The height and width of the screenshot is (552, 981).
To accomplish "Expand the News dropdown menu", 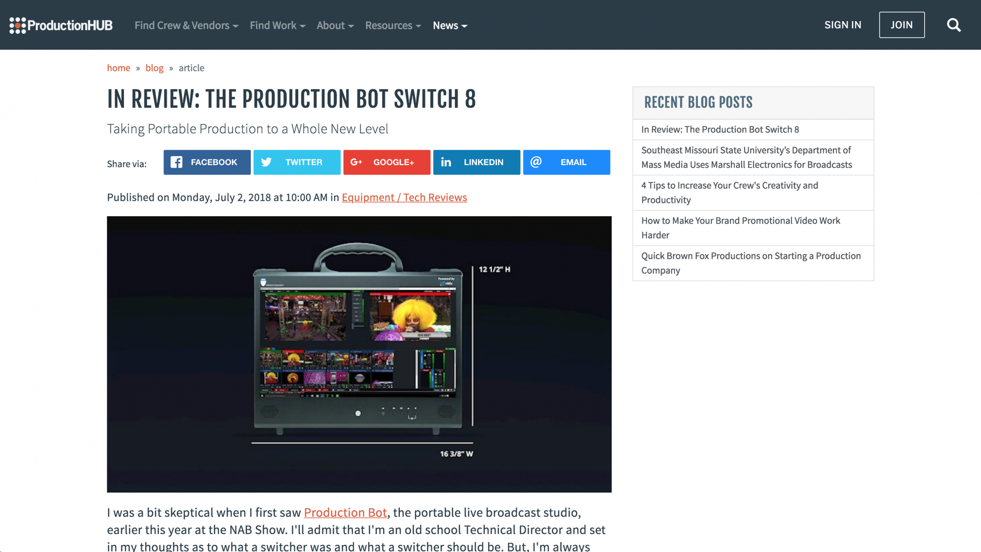I will pos(450,25).
